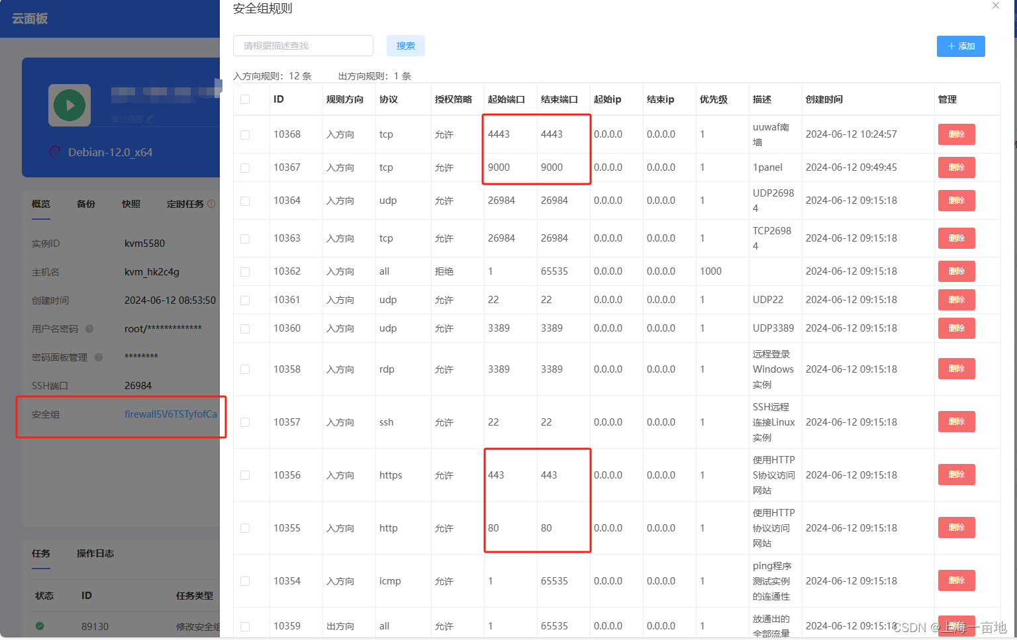Screen dimensions: 1017x640
Task: Click the help icon next to 用户名密码
Action: tap(89, 329)
